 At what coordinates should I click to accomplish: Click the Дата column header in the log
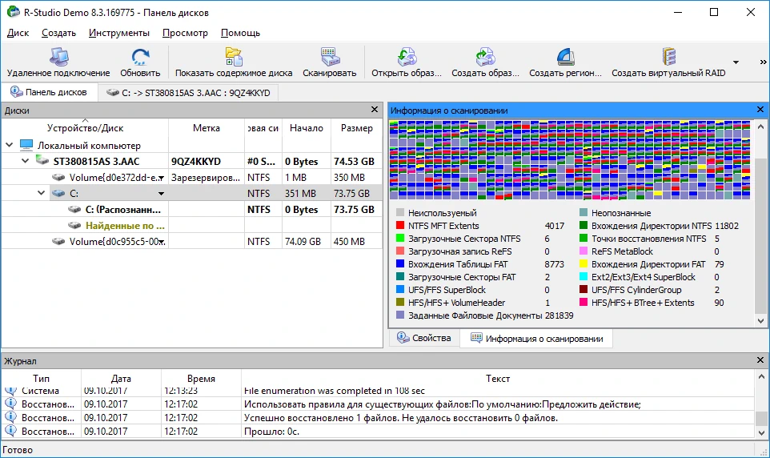[x=121, y=379]
